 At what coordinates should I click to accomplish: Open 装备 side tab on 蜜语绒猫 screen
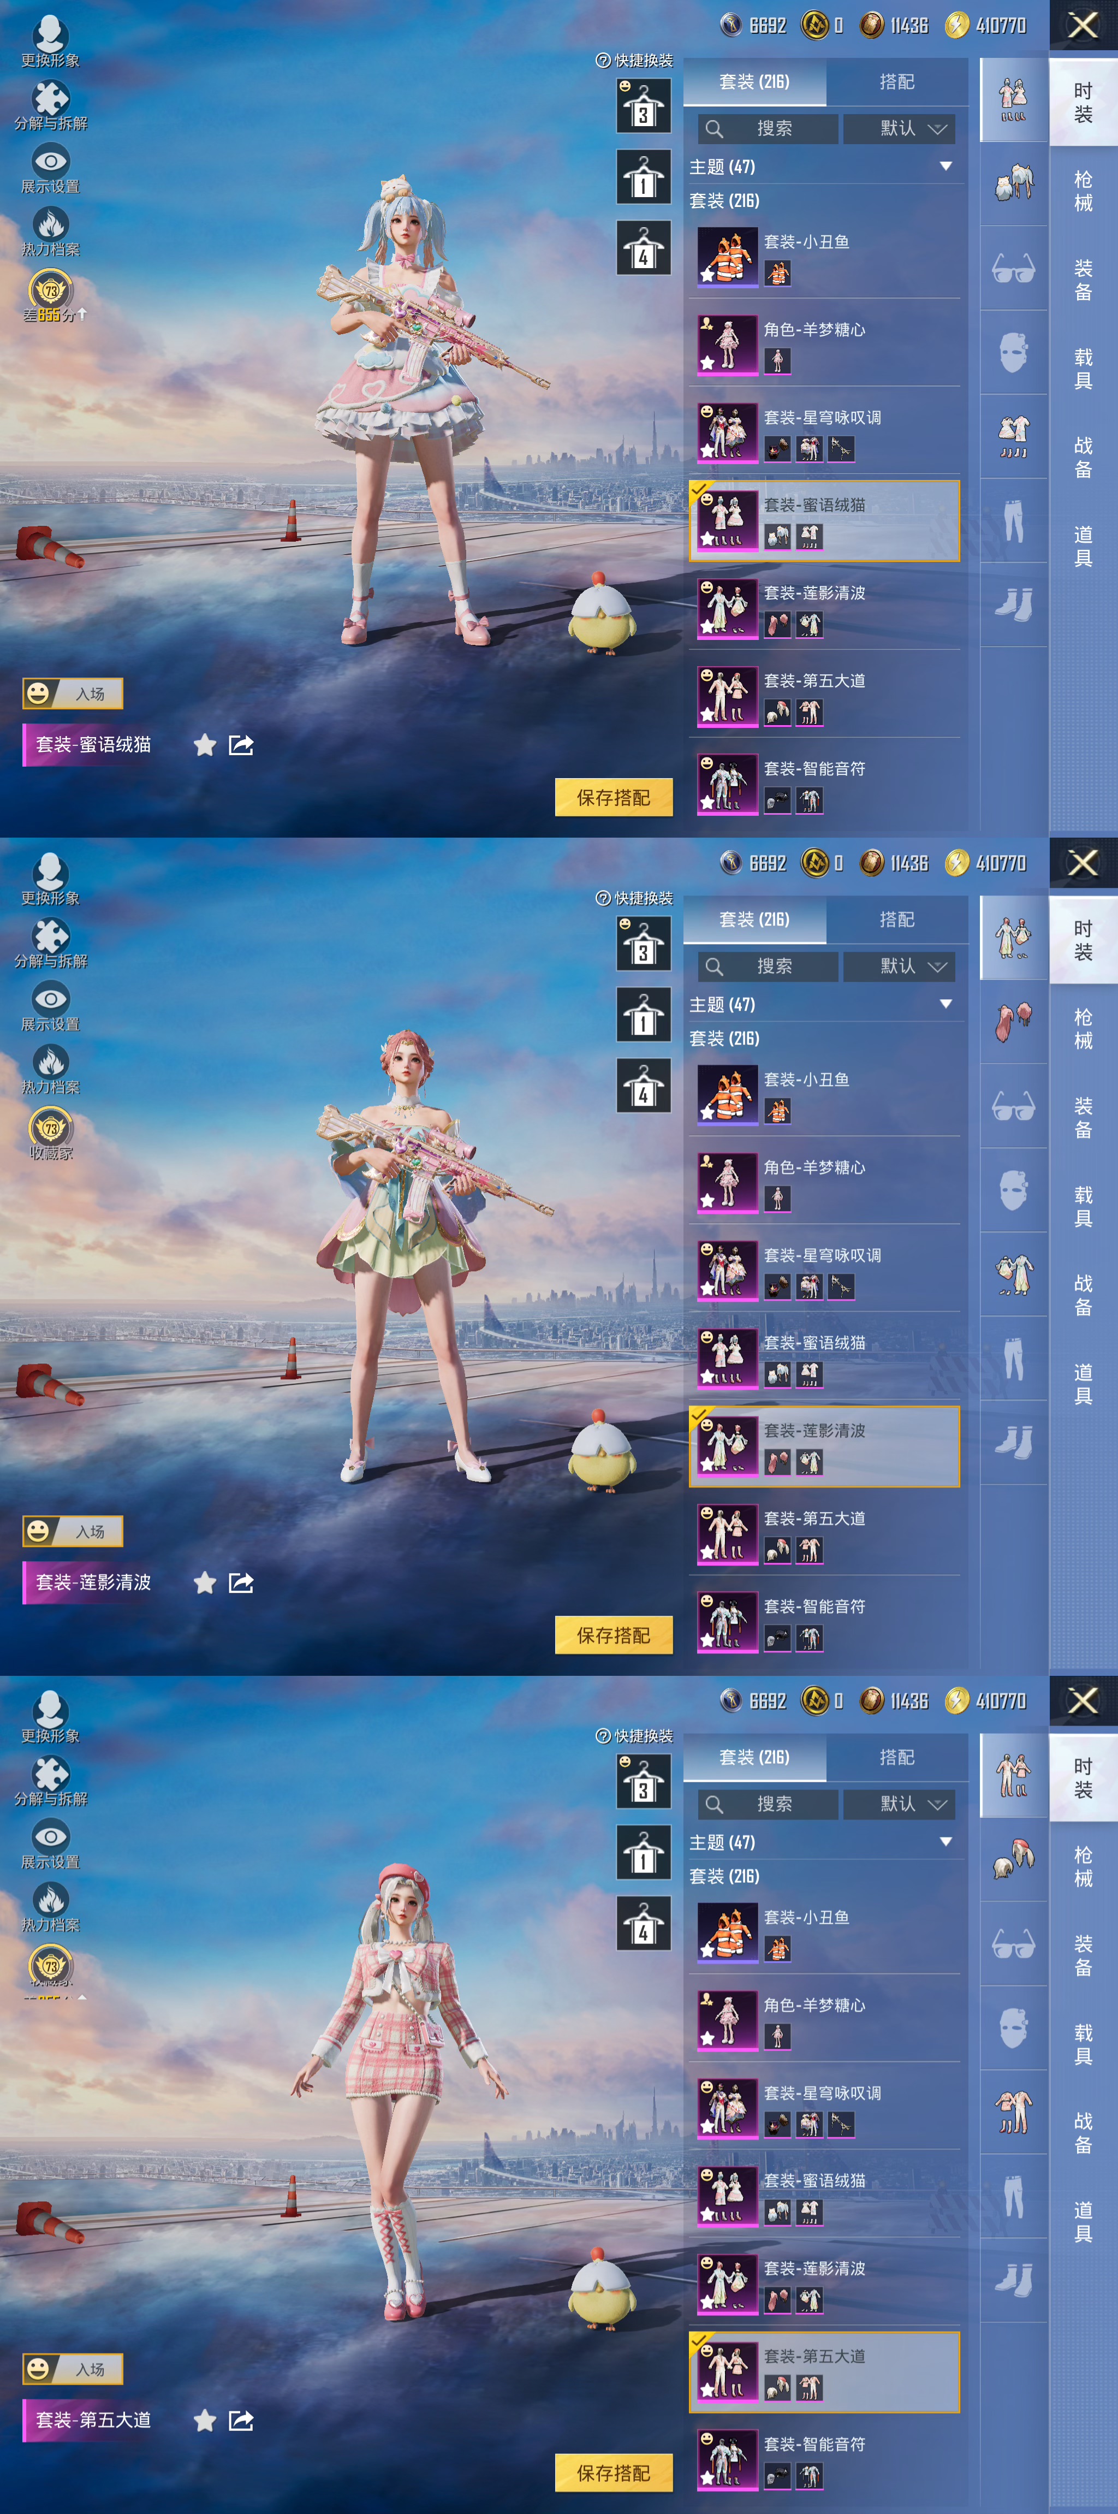click(x=1084, y=279)
